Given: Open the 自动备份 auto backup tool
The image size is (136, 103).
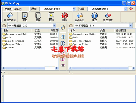Looking at the screenshot, I should (x=80, y=16).
